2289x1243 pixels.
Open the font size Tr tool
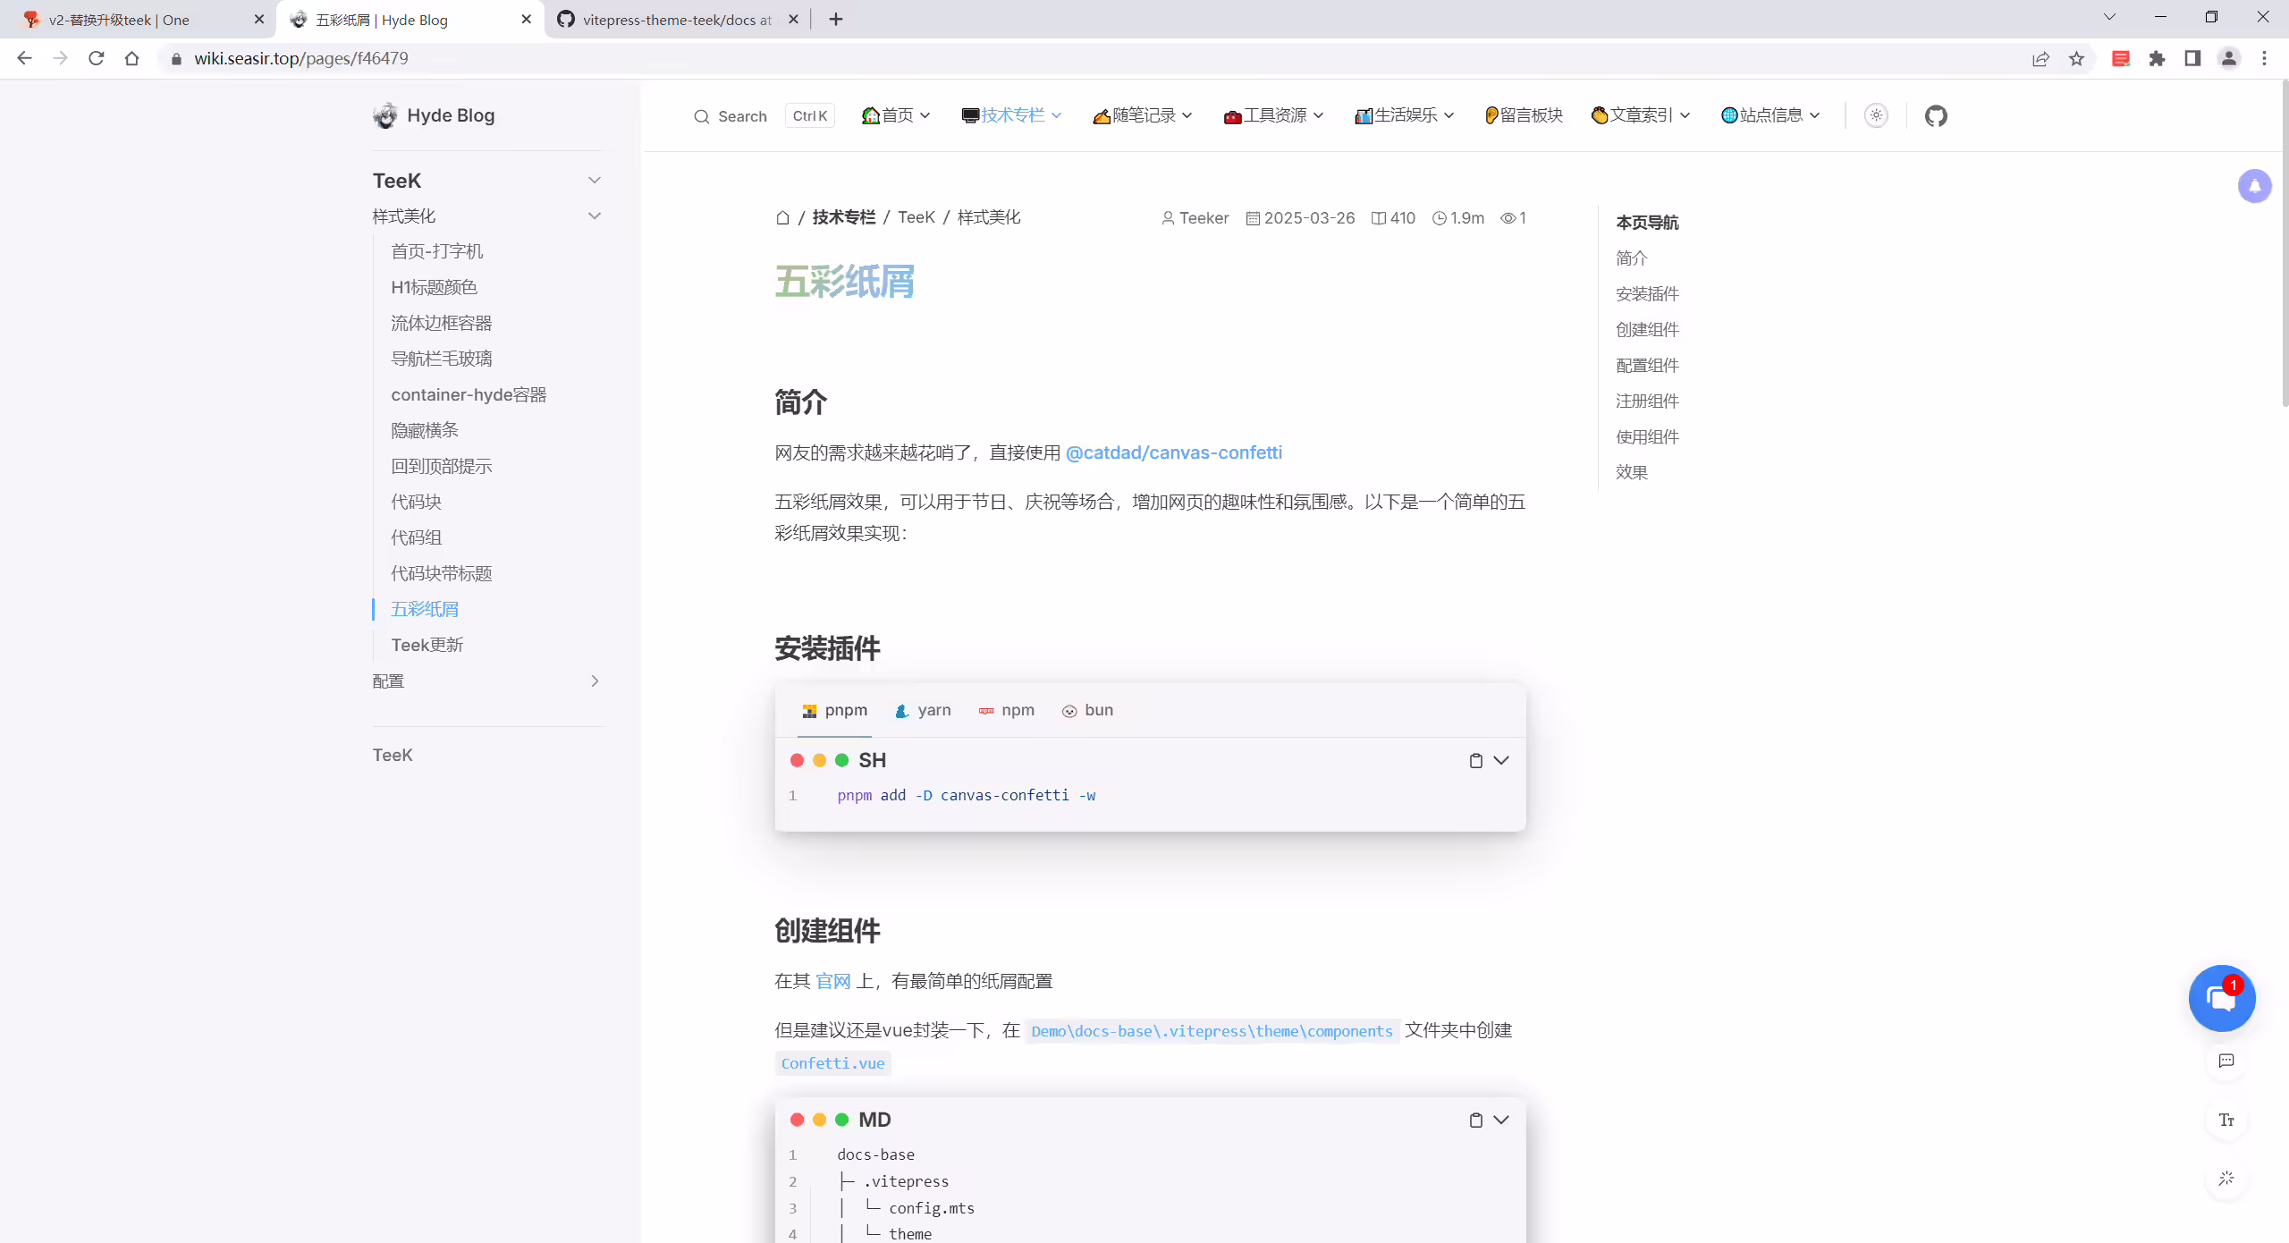coord(2226,1120)
